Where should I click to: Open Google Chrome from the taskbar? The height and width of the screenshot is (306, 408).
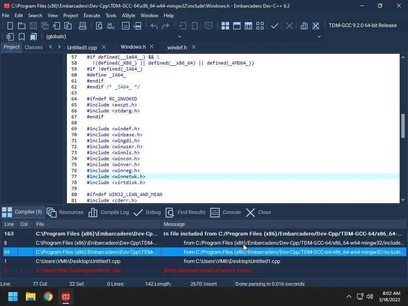tap(48, 296)
